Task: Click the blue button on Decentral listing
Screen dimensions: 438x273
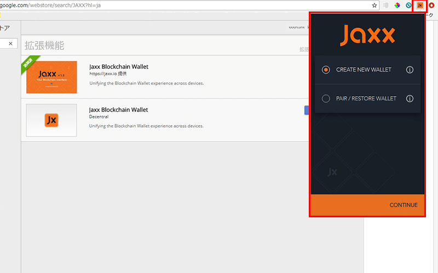Action: tap(307, 110)
